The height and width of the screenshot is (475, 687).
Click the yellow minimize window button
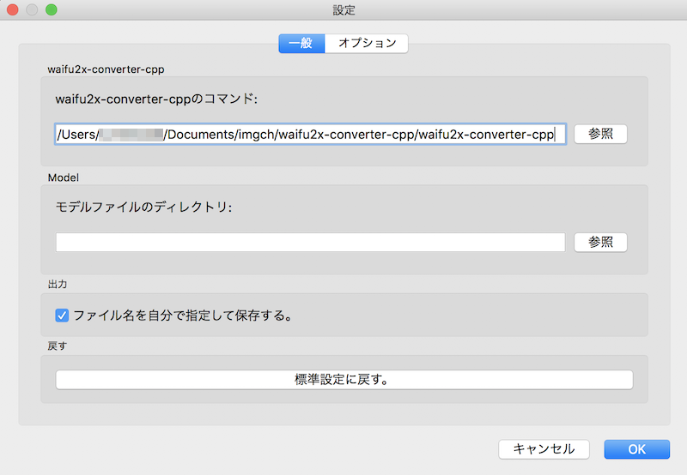pos(32,10)
